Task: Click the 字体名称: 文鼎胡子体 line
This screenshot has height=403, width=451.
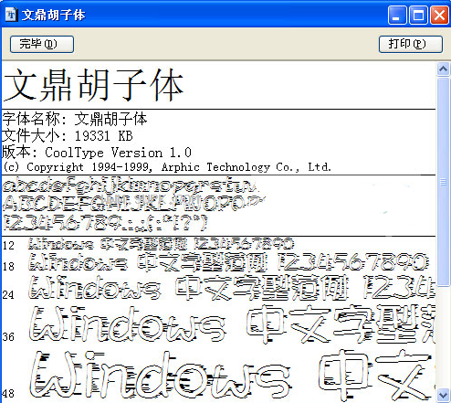Action: (75, 119)
